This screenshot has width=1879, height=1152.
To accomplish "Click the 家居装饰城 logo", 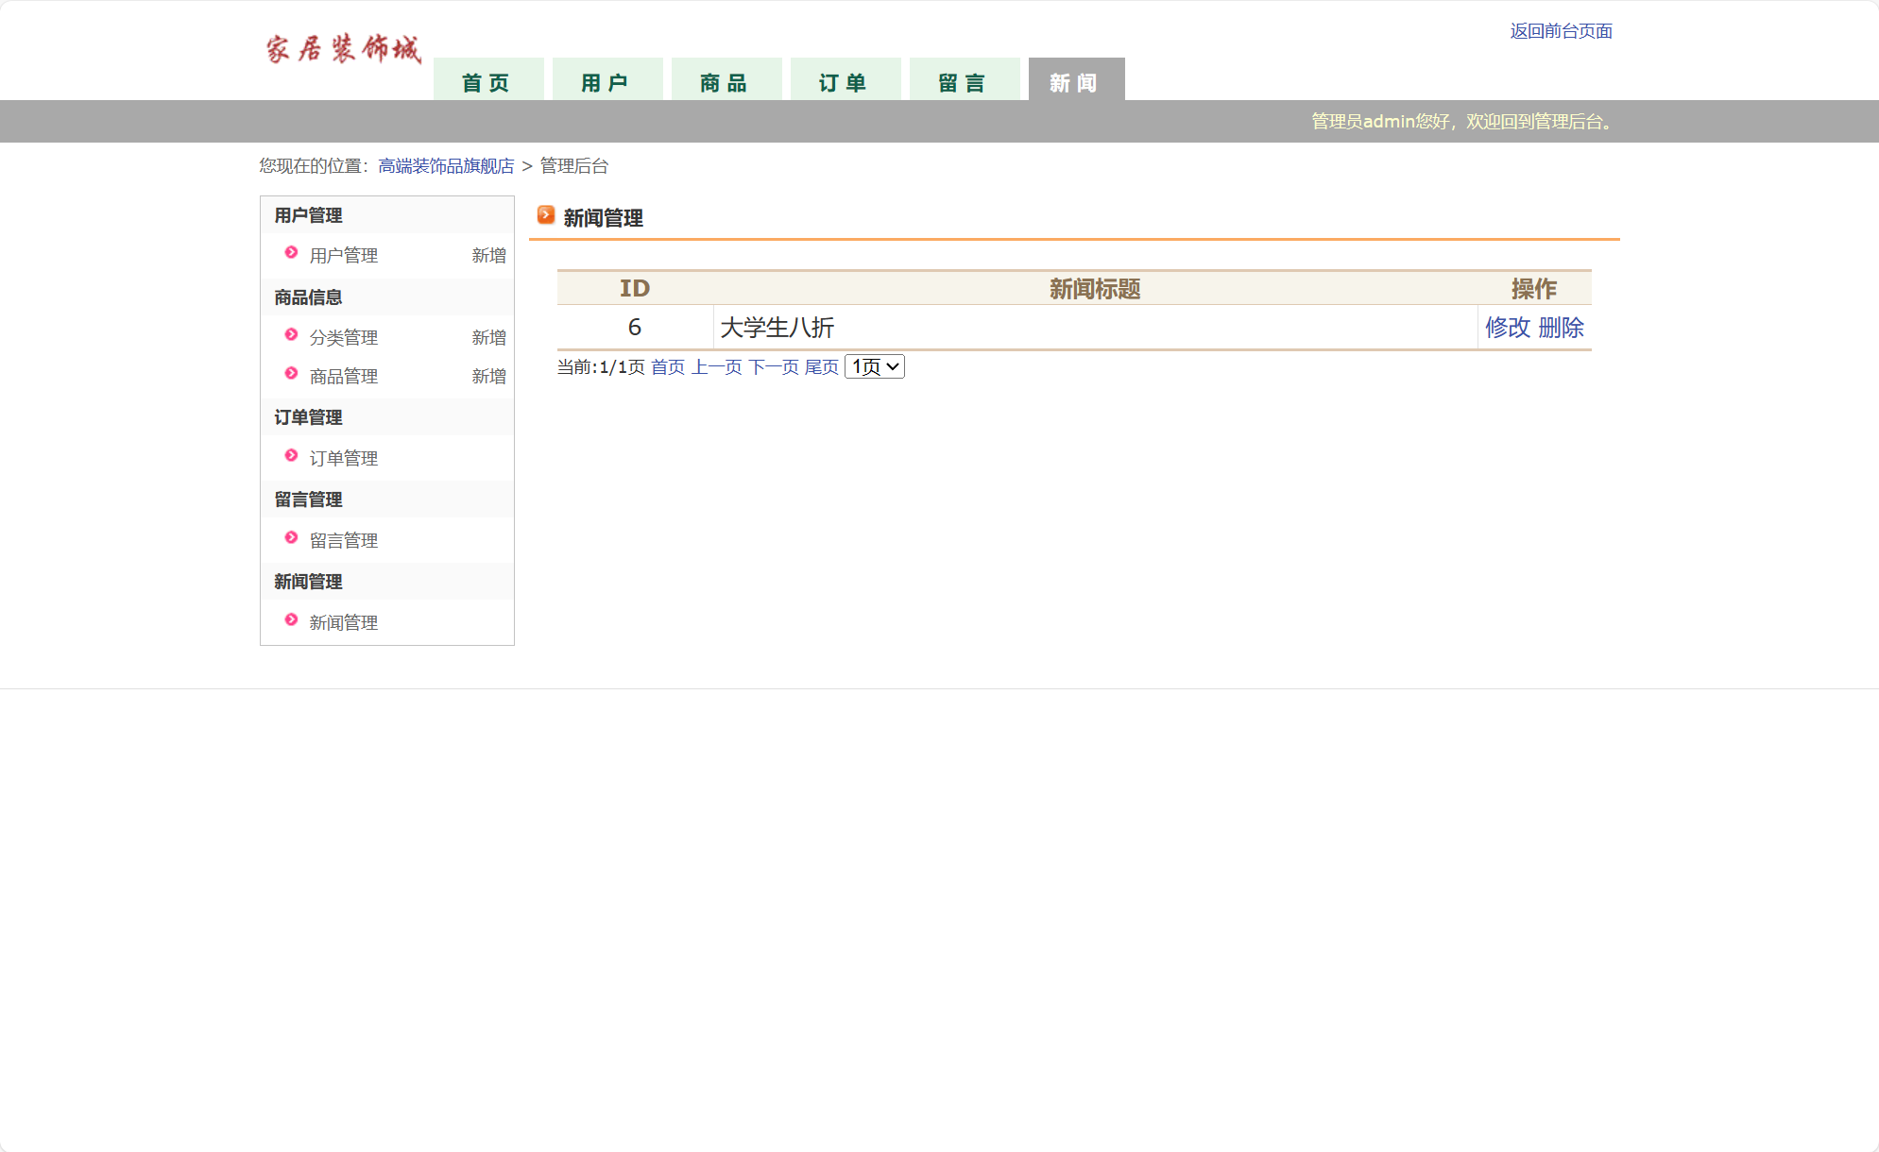I will click(343, 49).
